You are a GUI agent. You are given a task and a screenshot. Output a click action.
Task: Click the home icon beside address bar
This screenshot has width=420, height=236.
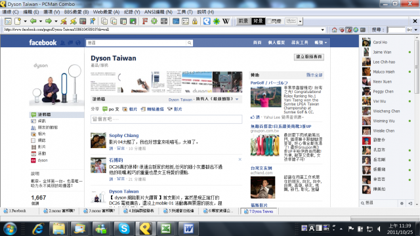(x=334, y=29)
